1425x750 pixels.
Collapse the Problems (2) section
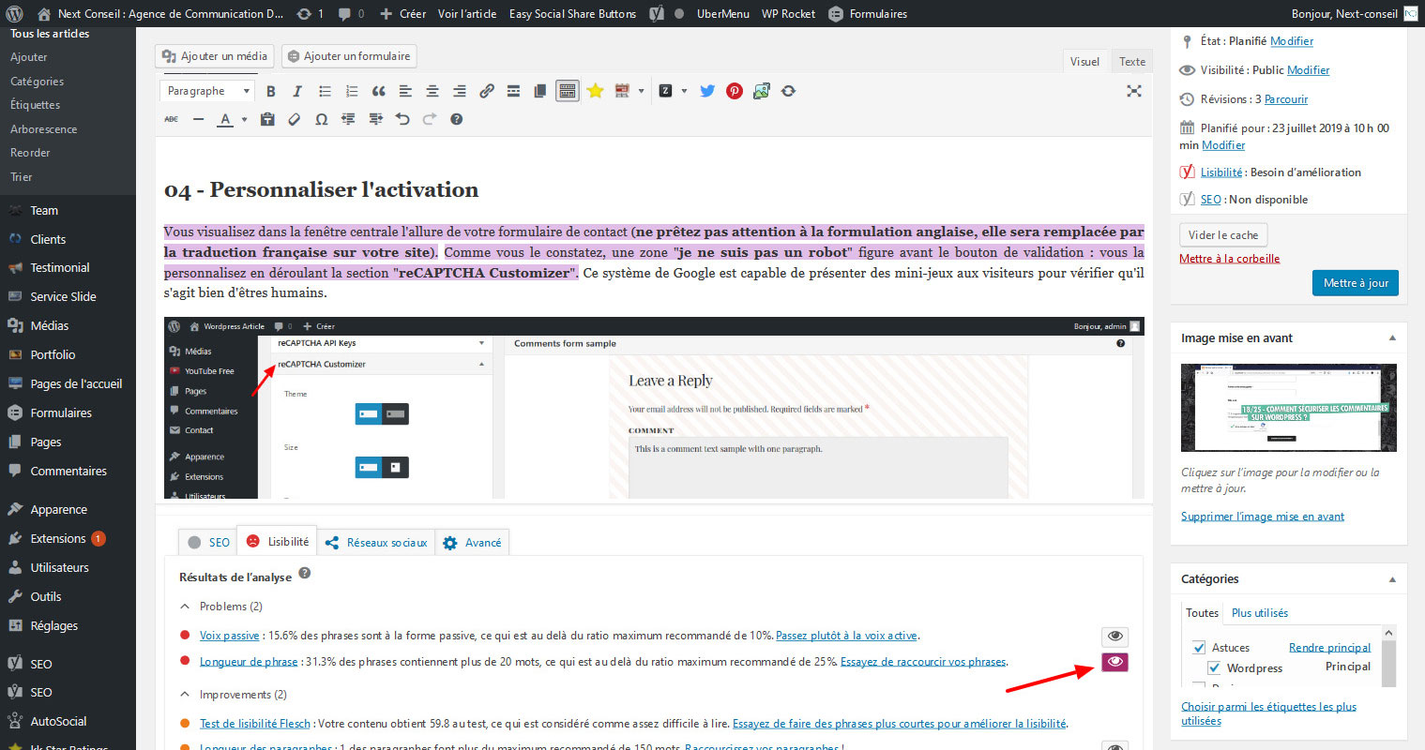pyautogui.click(x=186, y=607)
